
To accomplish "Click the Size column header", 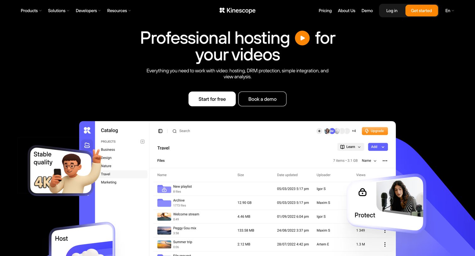I will tap(241, 175).
